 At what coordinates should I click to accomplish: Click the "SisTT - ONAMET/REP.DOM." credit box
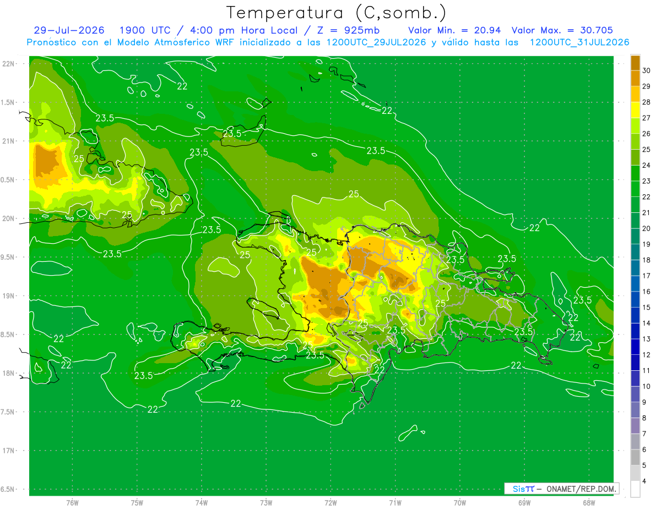(562, 489)
